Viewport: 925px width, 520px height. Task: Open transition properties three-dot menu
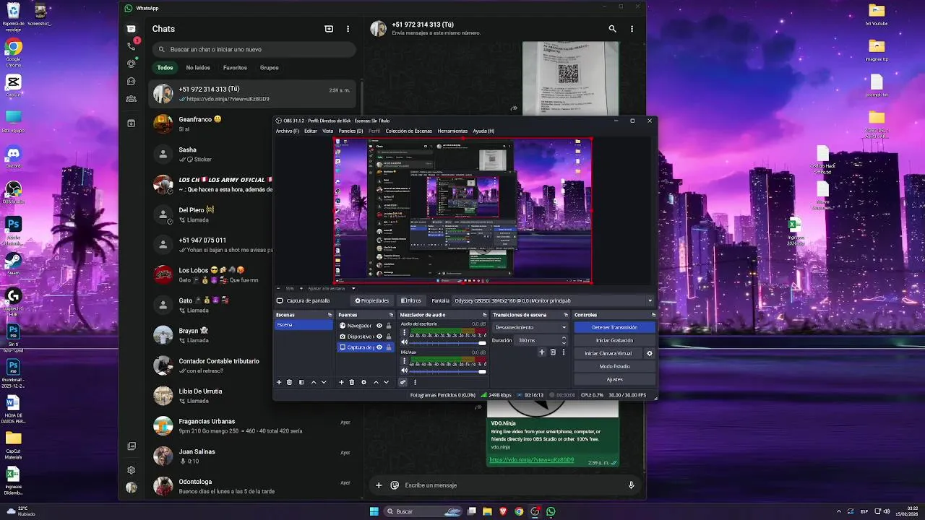tap(564, 352)
